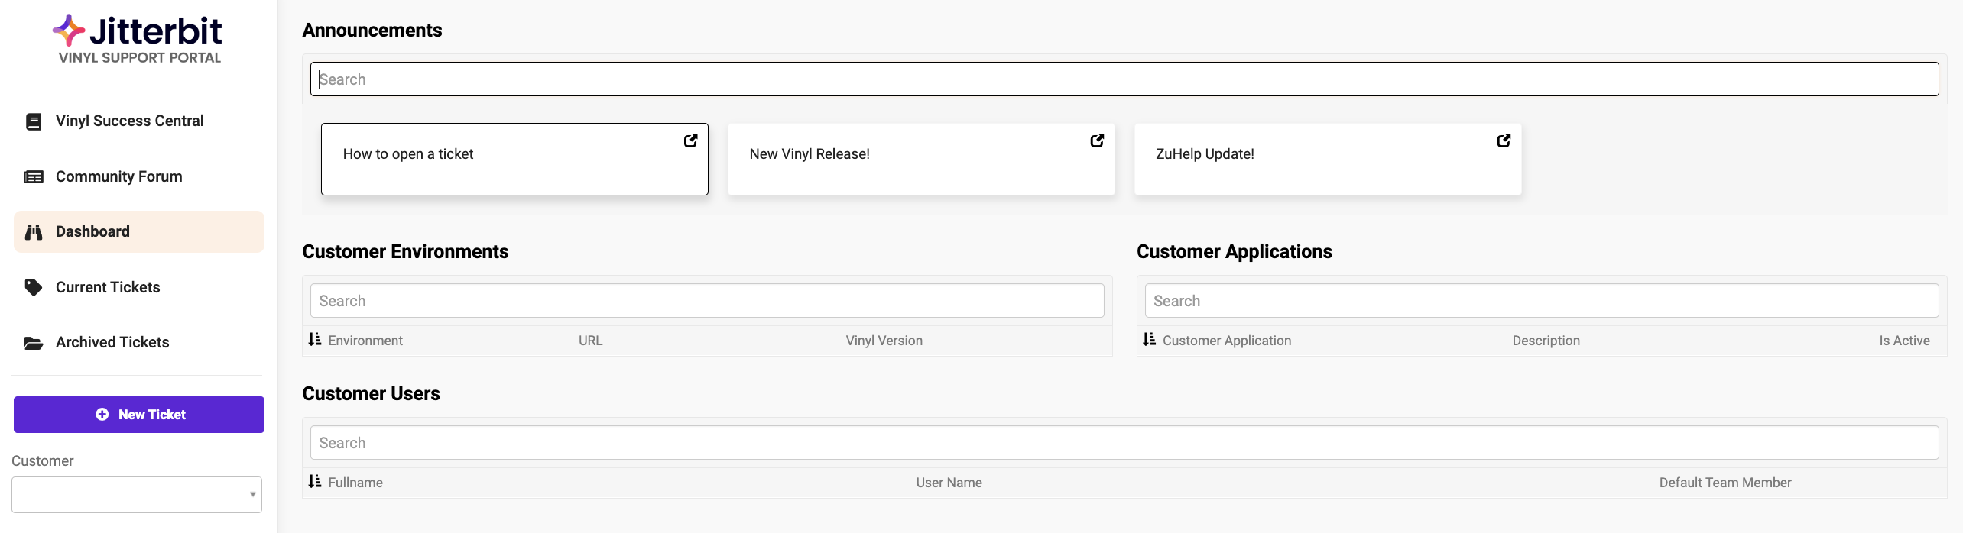Expand the Customer dropdown arrow
Viewport: 1963px width, 533px height.
253,495
